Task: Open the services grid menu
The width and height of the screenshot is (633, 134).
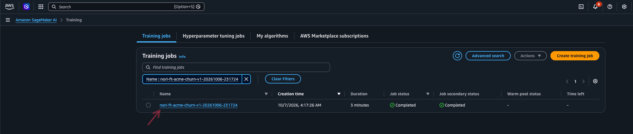Action: coord(41,7)
